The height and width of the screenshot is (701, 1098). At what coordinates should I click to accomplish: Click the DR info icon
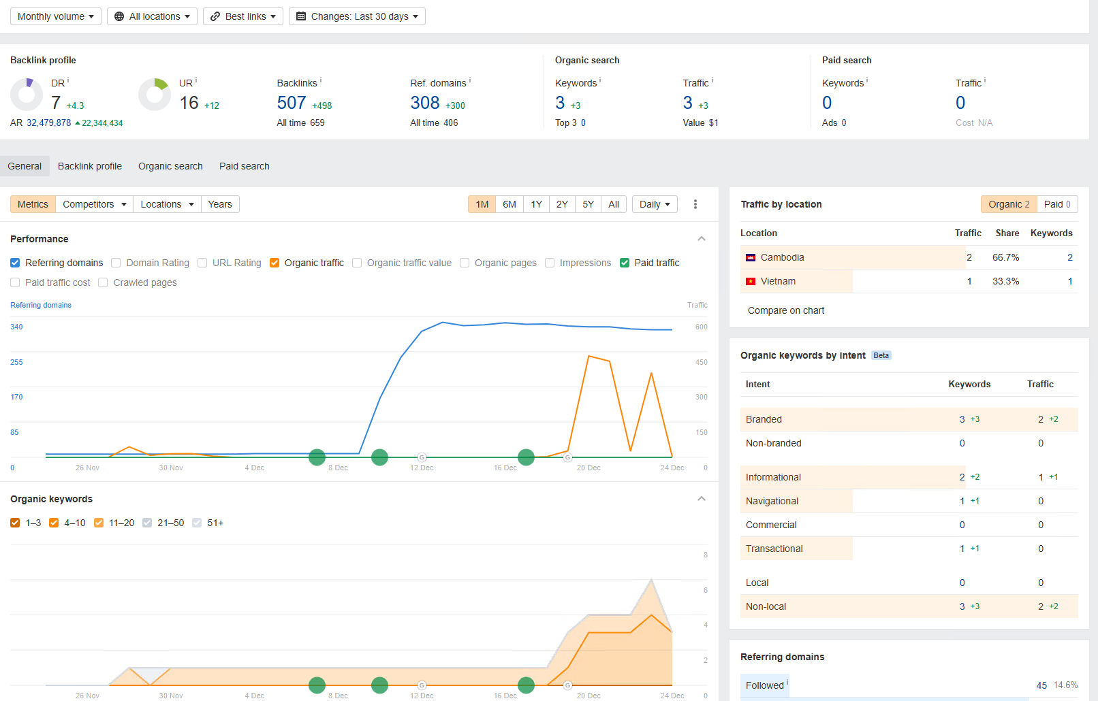pyautogui.click(x=68, y=80)
